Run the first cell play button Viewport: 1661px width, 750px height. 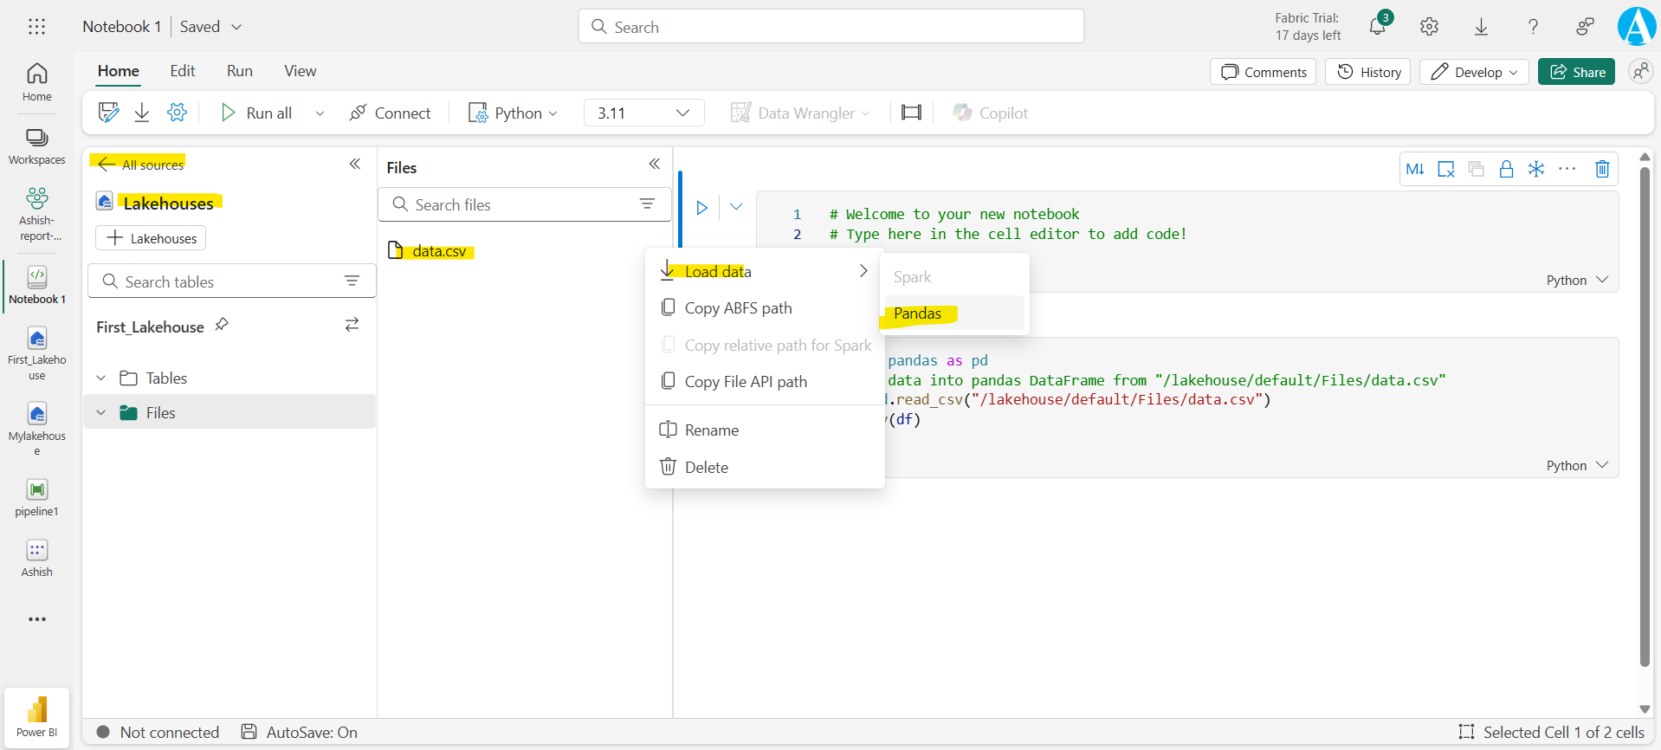tap(701, 208)
